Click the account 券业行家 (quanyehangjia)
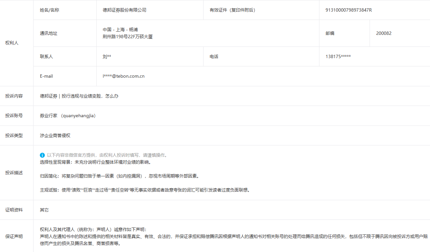The image size is (430, 252). [68, 116]
